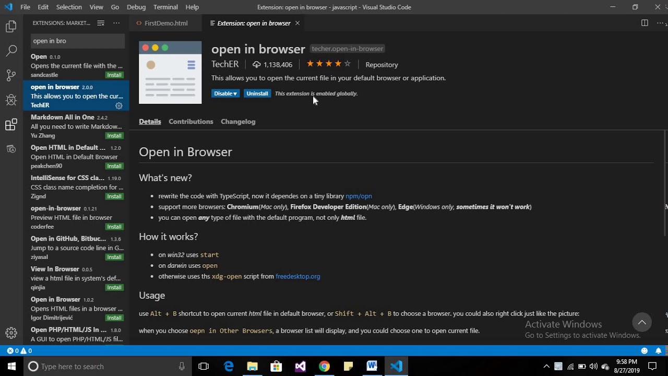
Task: Open the Selection menu
Action: tap(69, 7)
